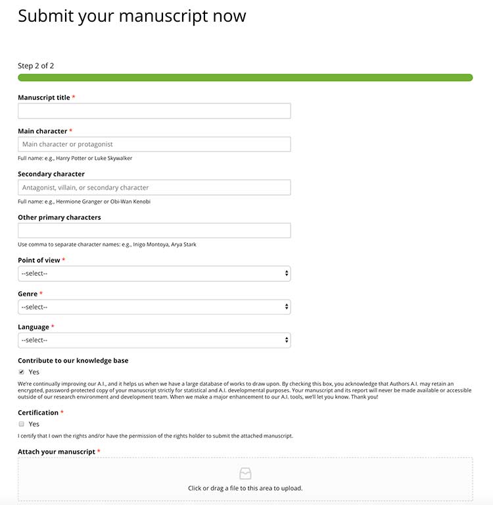Click the Manuscript title input field
This screenshot has height=505, width=493.
154,111
